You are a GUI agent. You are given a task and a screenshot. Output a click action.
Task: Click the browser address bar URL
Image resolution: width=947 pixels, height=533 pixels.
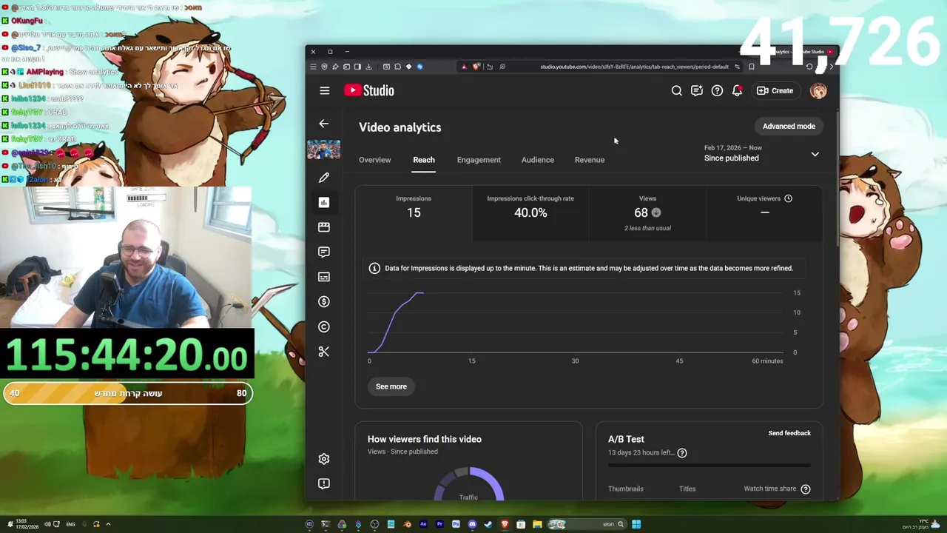click(634, 67)
